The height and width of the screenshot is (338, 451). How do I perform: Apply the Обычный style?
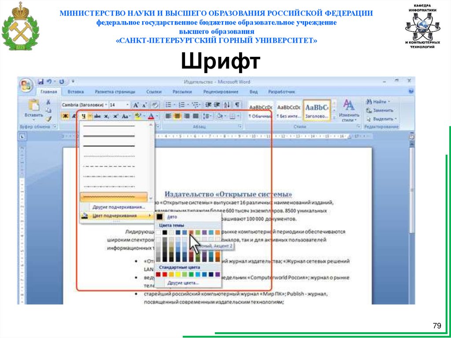261,111
